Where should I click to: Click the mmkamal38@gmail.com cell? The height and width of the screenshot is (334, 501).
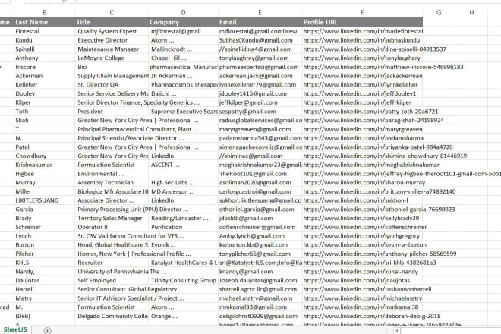pyautogui.click(x=260, y=307)
